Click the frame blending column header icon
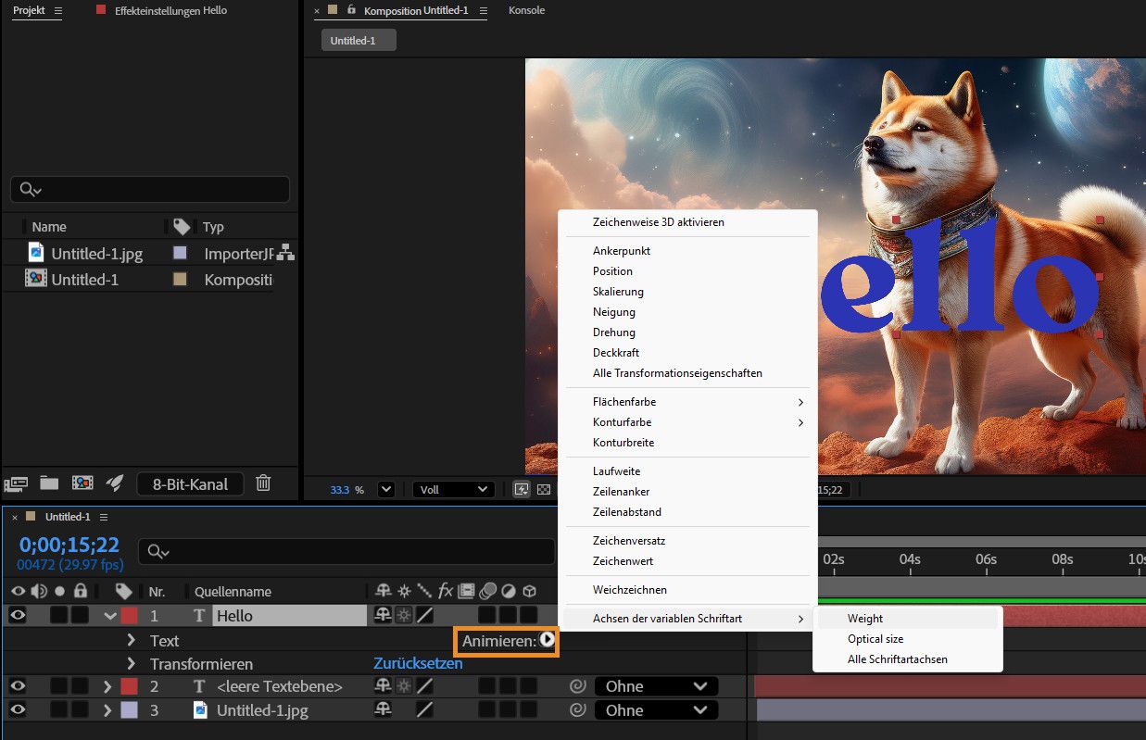The height and width of the screenshot is (740, 1146). (466, 590)
